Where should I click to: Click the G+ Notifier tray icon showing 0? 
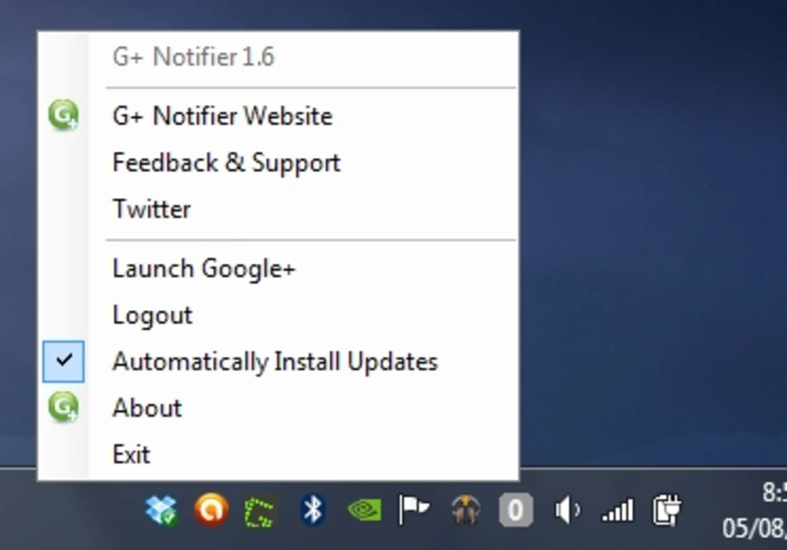tap(516, 510)
